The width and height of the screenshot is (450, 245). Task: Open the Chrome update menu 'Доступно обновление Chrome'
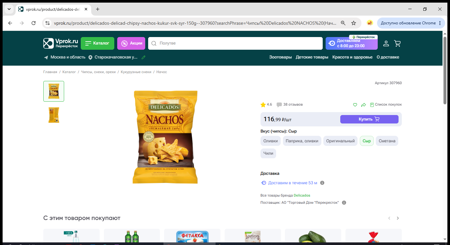411,23
